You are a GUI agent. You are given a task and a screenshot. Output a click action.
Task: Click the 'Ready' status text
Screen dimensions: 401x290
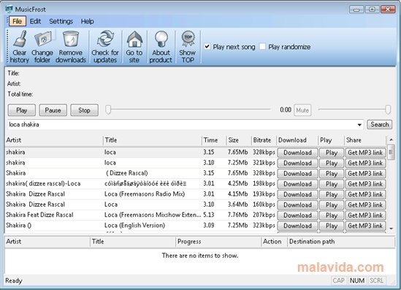pyautogui.click(x=14, y=281)
